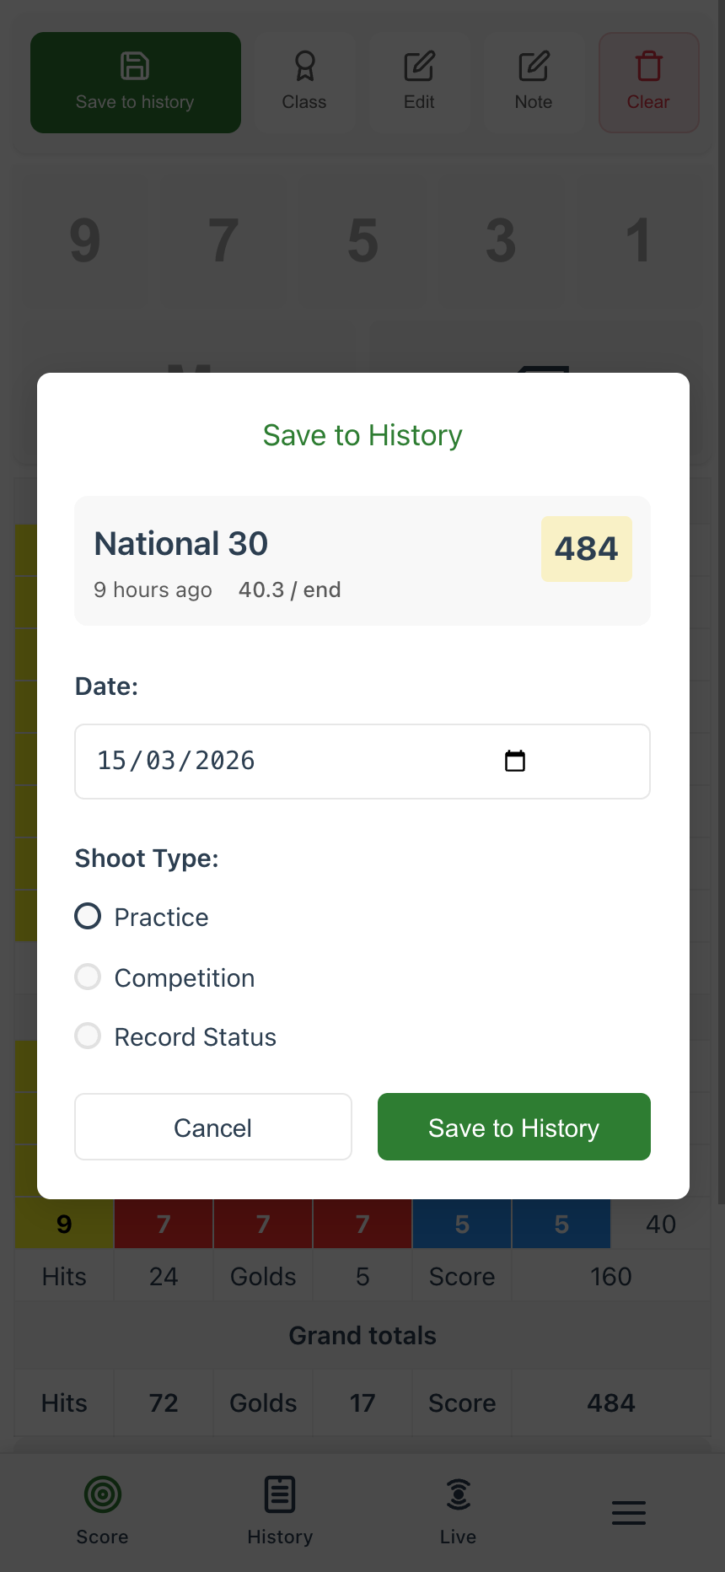Select the Save to history floppy disk icon
This screenshot has width=725, height=1572.
[135, 64]
